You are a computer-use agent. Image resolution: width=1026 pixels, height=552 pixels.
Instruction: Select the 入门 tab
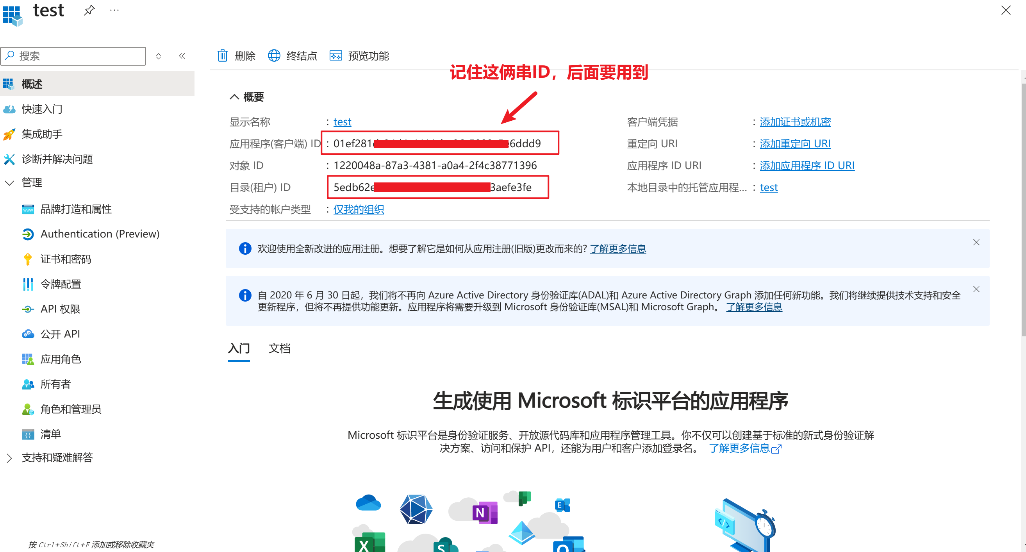click(x=239, y=348)
